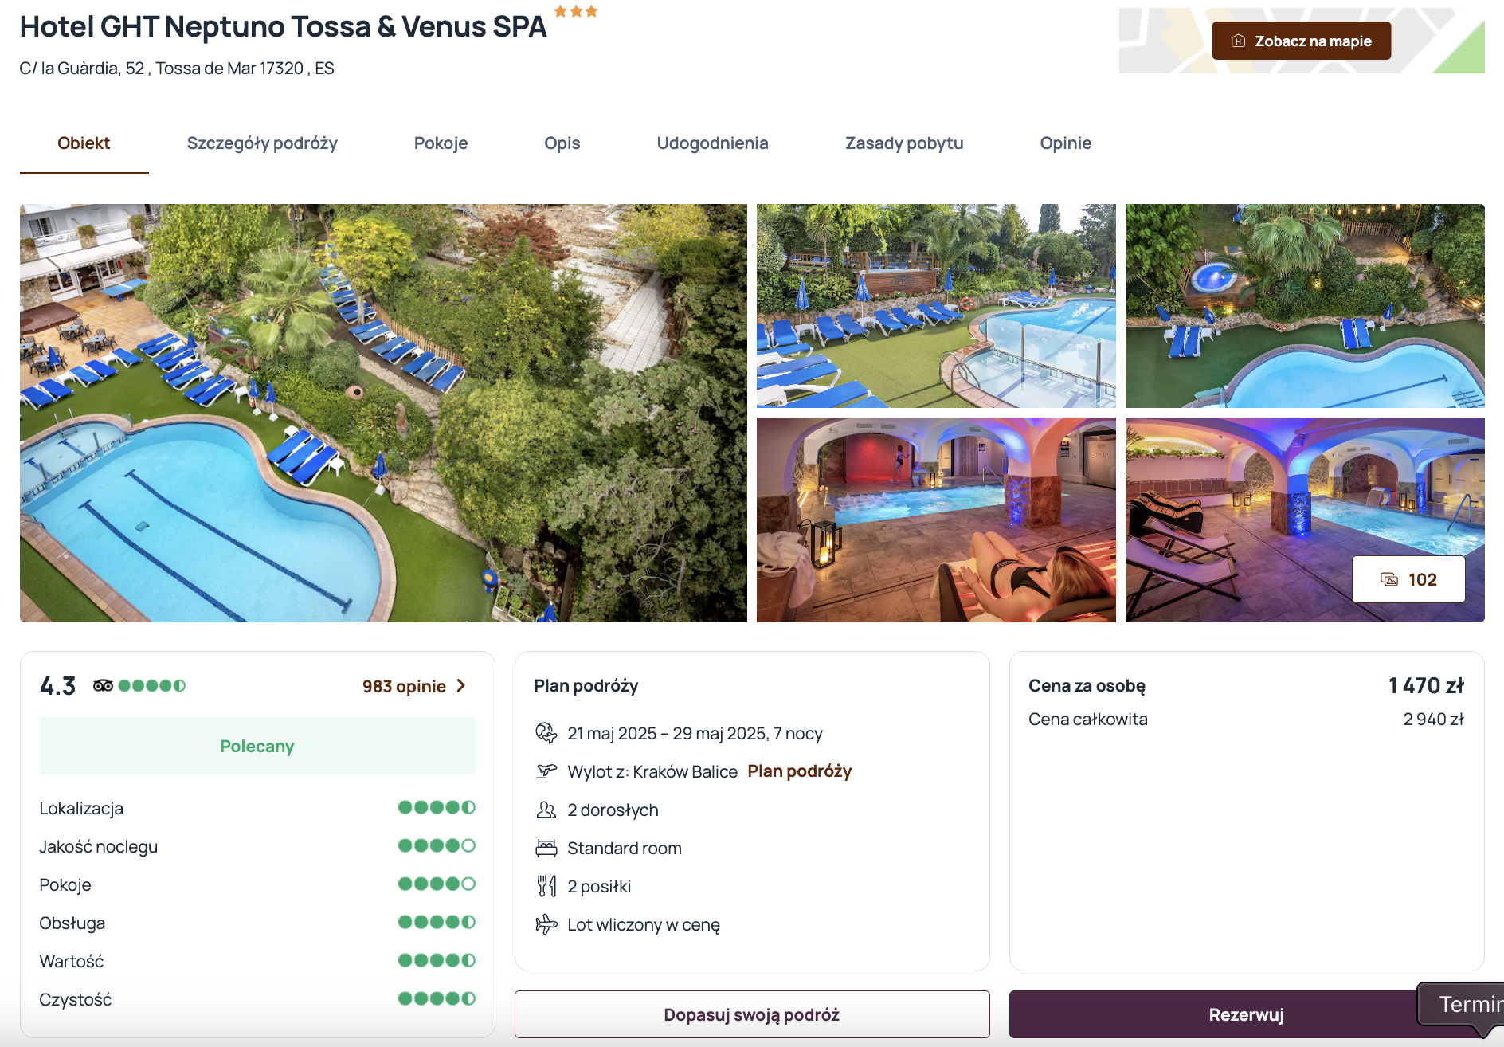This screenshot has height=1047, width=1504.
Task: Click the fork and knife meals icon
Action: (x=546, y=886)
